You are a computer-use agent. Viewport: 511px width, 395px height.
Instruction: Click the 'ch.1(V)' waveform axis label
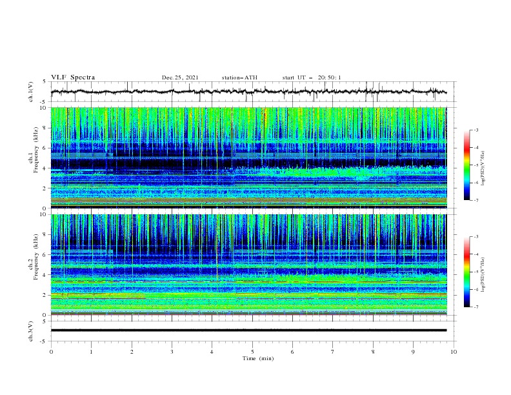[30, 92]
